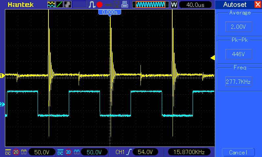Click the CH2 cyan square-wave probe icon
262x157 pixels.
pos(77,152)
